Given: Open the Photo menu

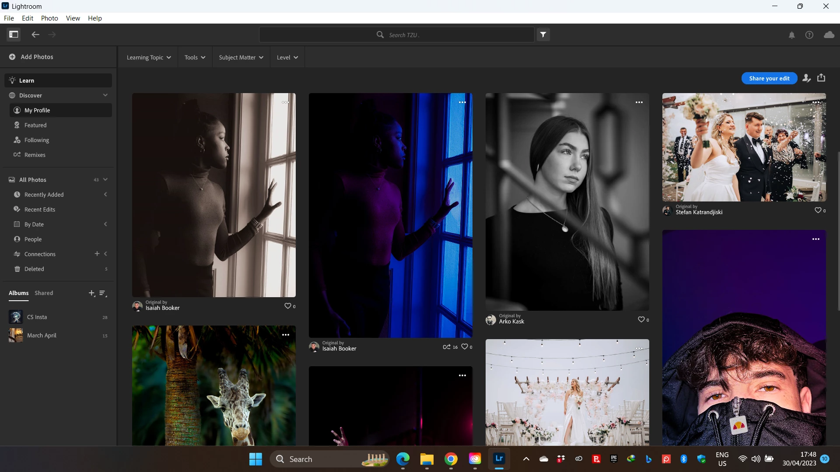Looking at the screenshot, I should pyautogui.click(x=49, y=18).
